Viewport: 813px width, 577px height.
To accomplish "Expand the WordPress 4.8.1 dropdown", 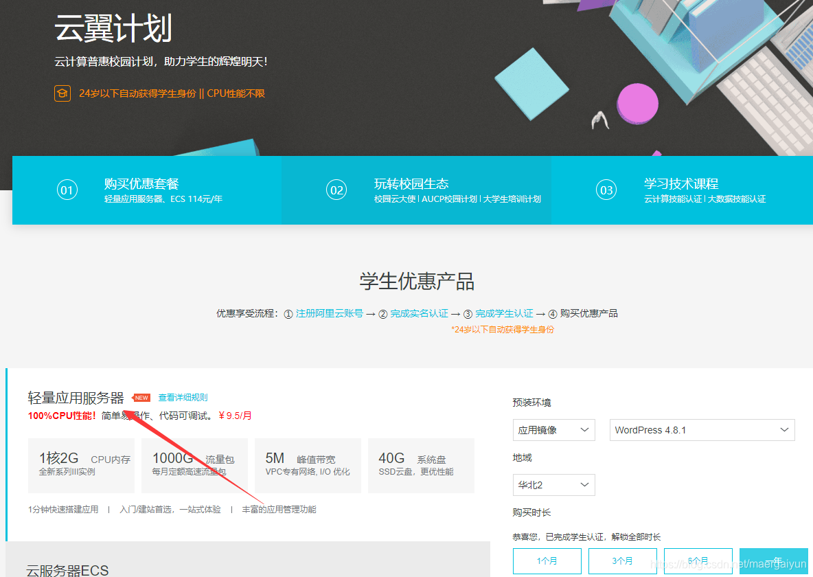I will point(702,429).
